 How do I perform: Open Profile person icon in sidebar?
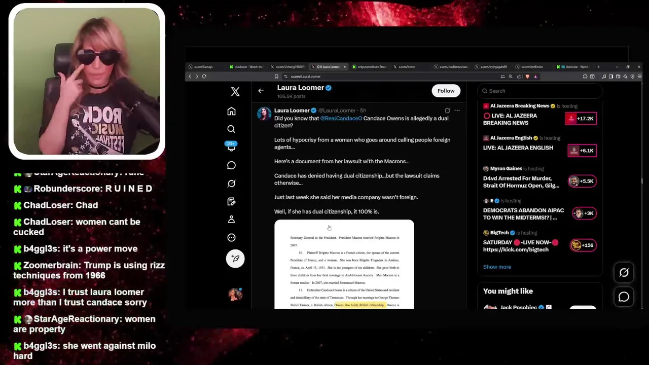(231, 220)
